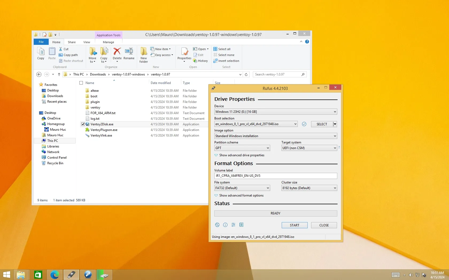This screenshot has height=280, width=449.
Task: Click Invert selection in the ribbon
Action: pos(226,61)
